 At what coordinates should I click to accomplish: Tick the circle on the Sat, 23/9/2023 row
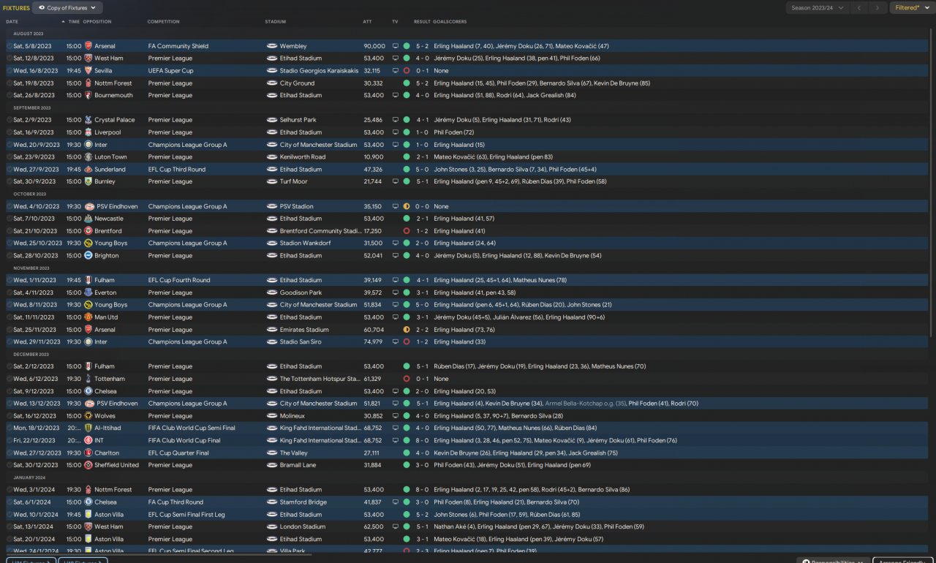(10, 157)
